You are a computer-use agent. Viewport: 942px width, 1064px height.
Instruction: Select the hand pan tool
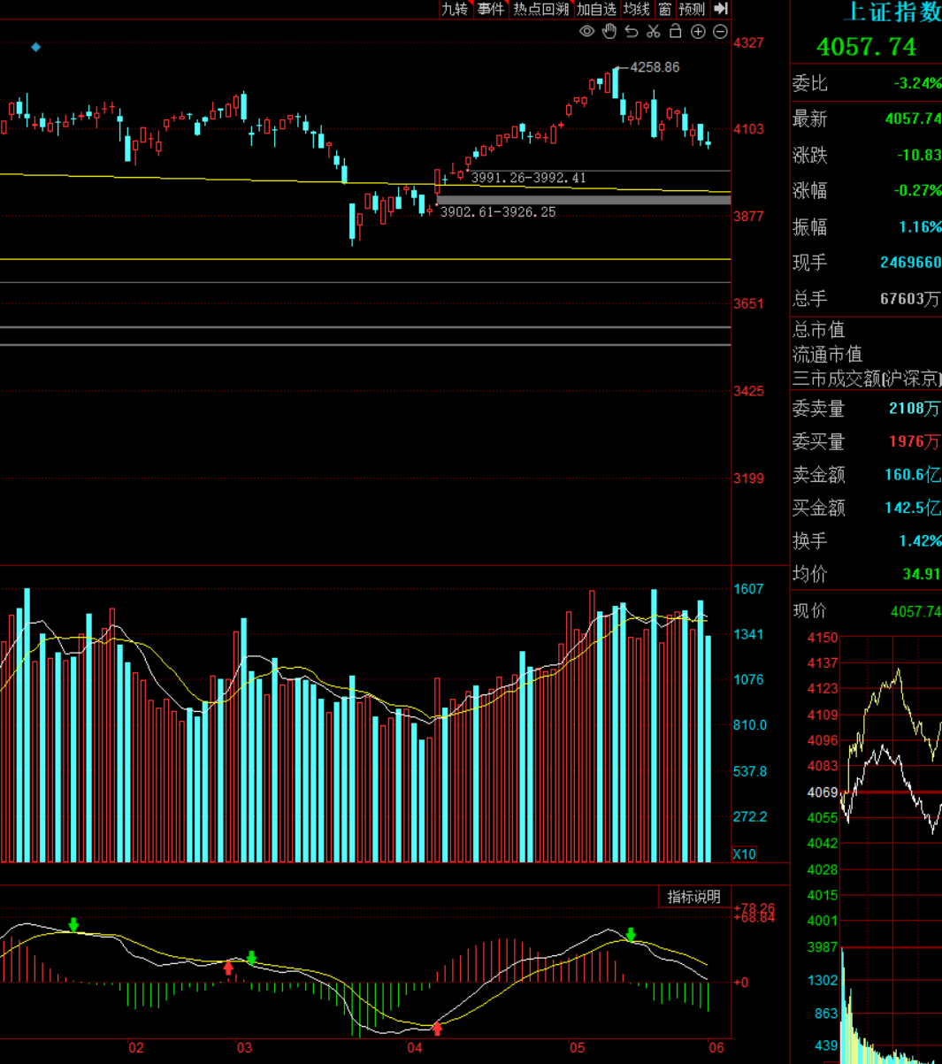click(609, 32)
